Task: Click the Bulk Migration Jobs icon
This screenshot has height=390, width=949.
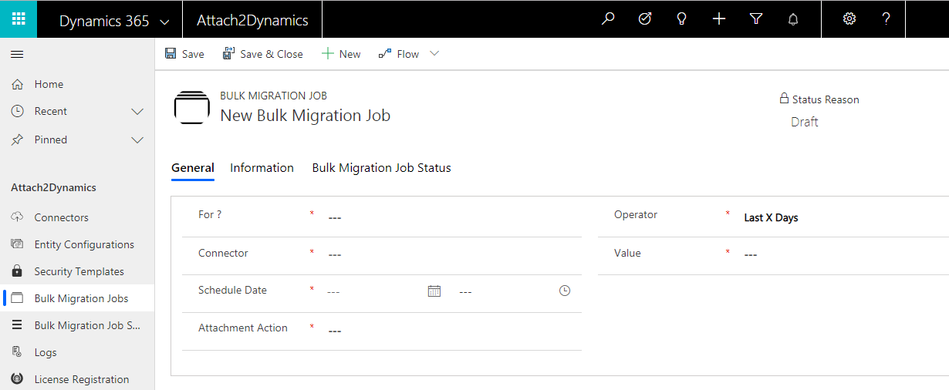Action: click(17, 298)
